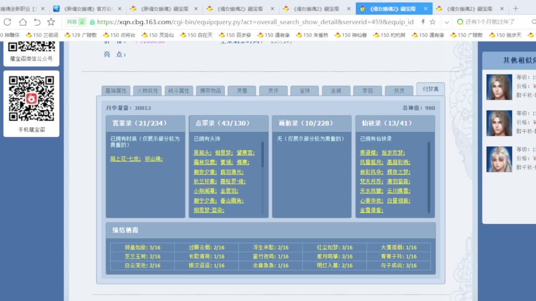
Task: Click the 与子成说: 3/16 cell
Action: coord(399,265)
